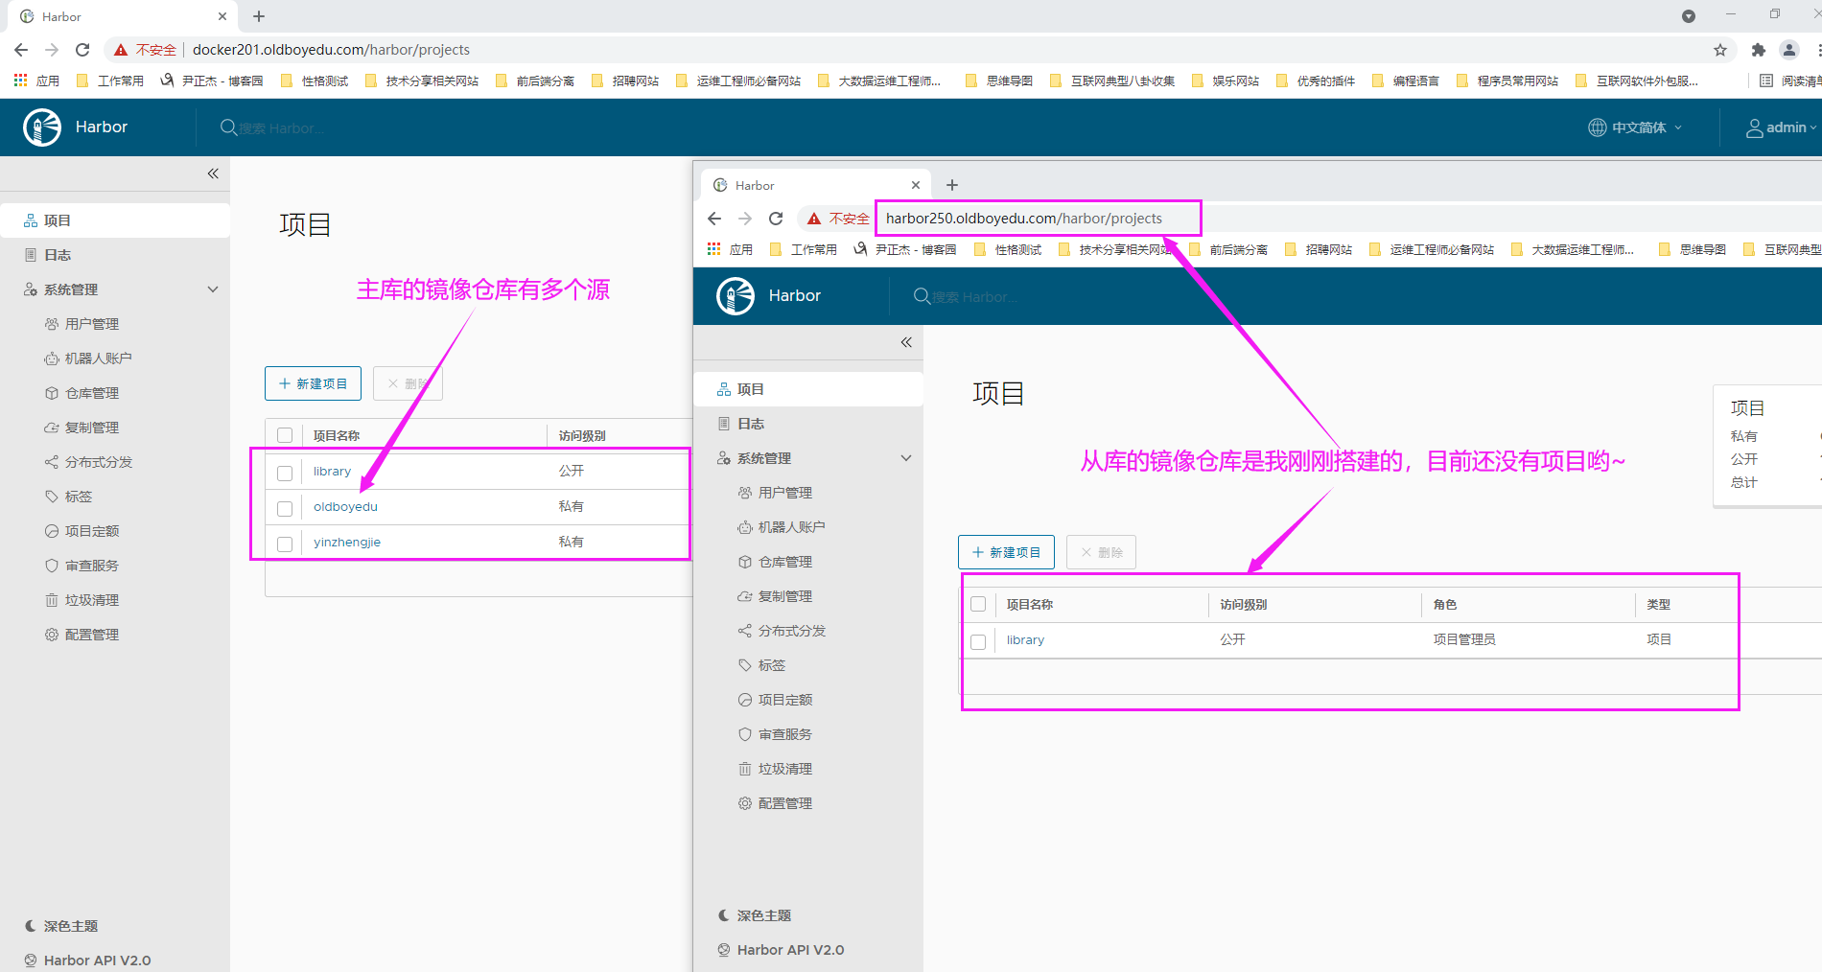Bookmark page using the star icon
The height and width of the screenshot is (972, 1822).
(1720, 50)
